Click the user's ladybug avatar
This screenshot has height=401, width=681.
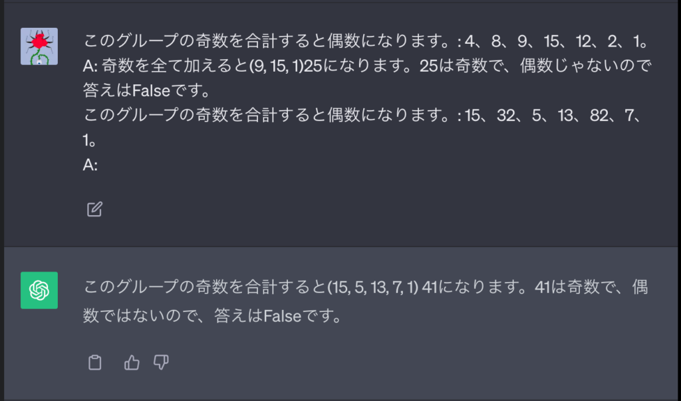coord(39,46)
